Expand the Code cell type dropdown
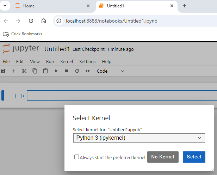The height and width of the screenshot is (175, 217). coord(111,71)
